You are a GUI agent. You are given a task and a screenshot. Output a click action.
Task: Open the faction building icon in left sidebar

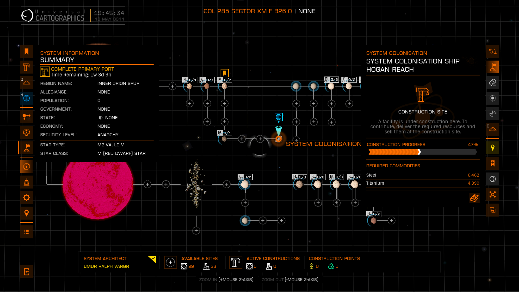[26, 182]
